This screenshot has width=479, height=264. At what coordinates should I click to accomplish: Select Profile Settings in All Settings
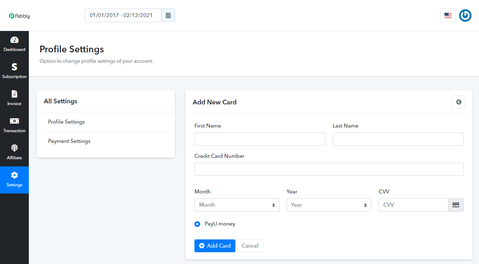(67, 122)
